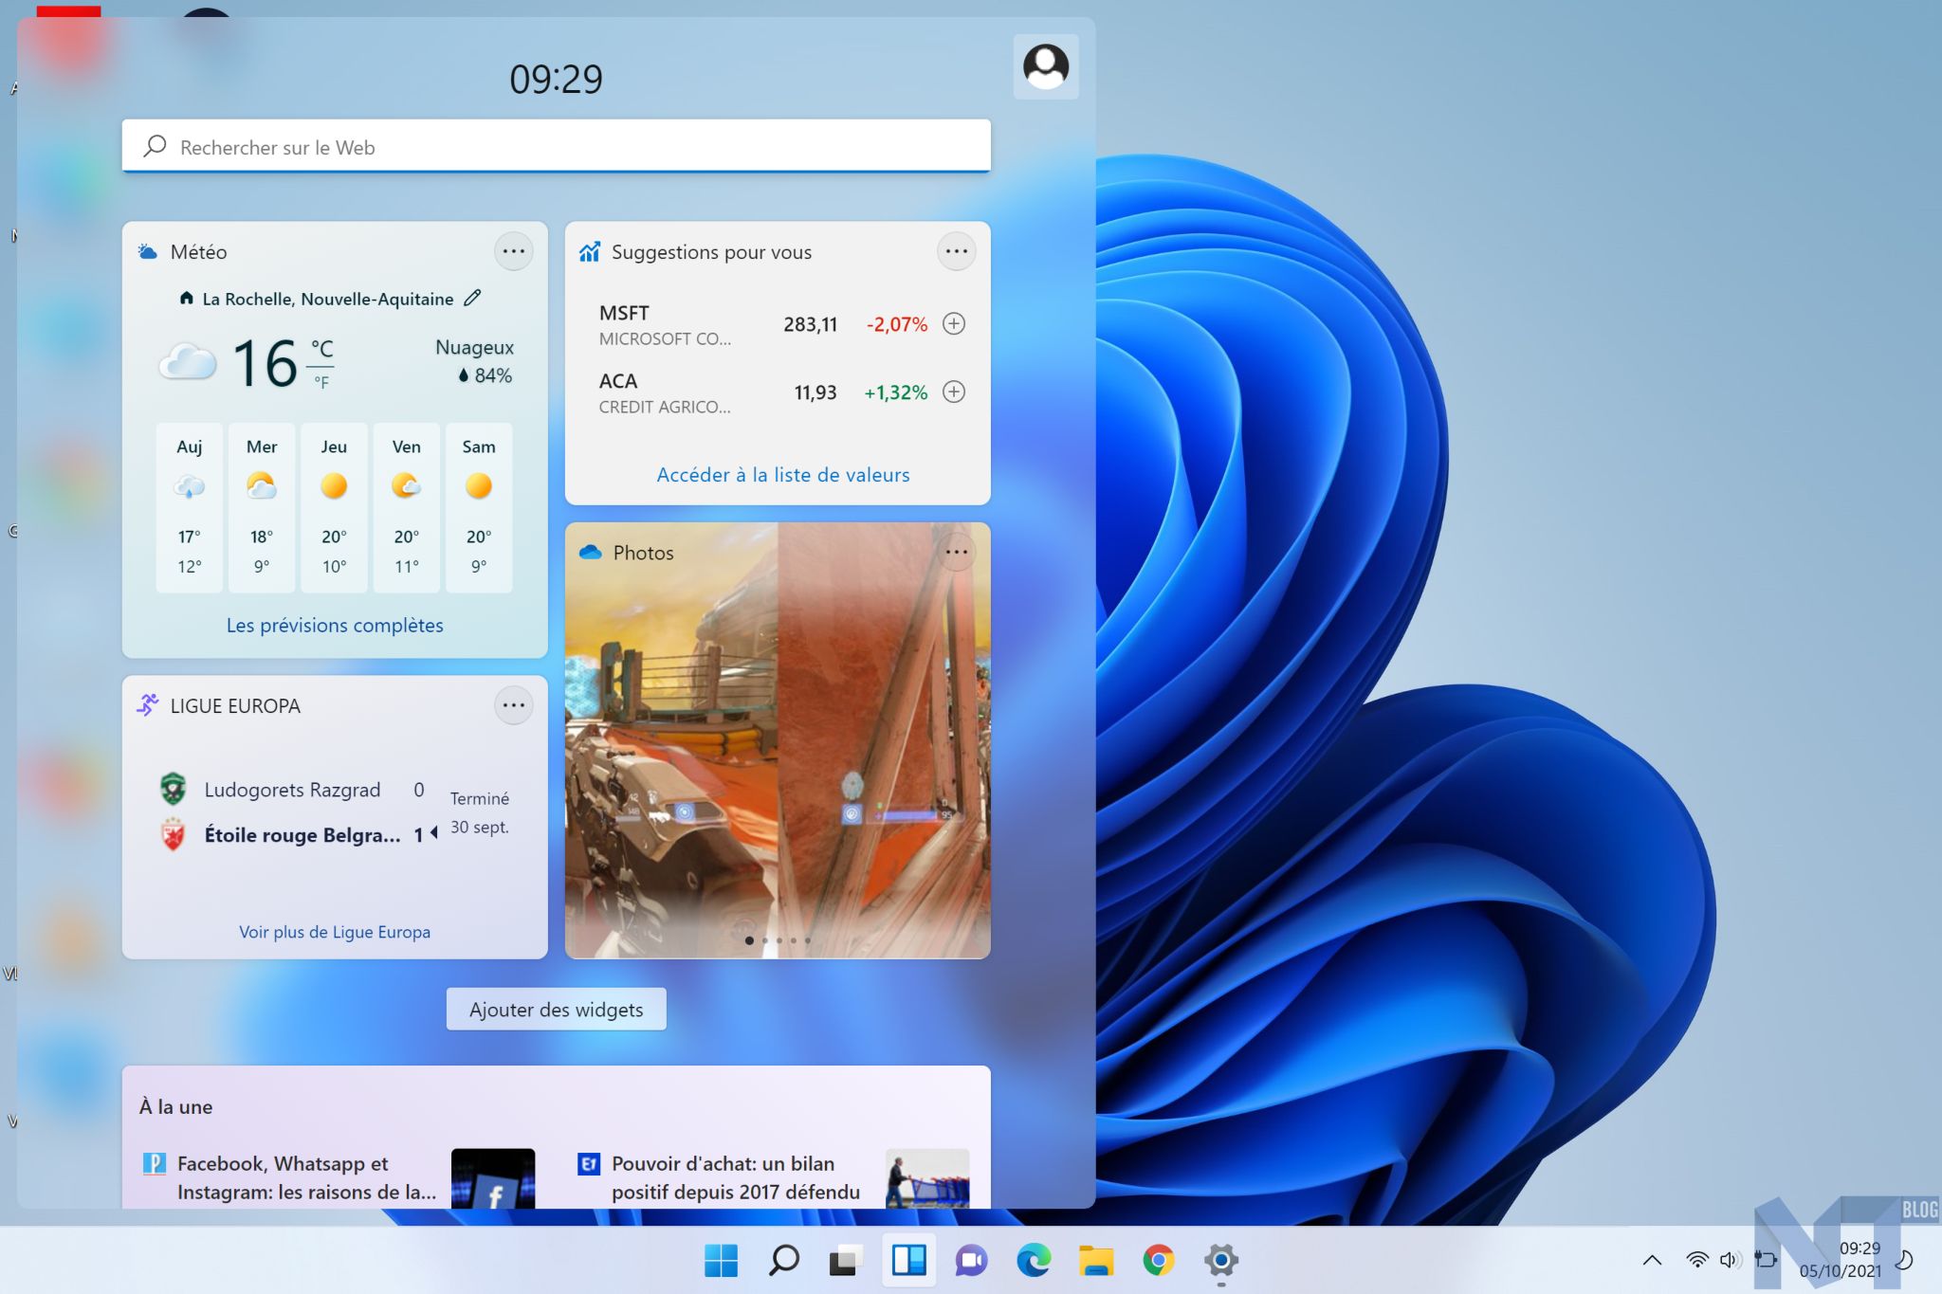
Task: Add MSFT to watchlist with the plus icon
Action: (x=954, y=323)
